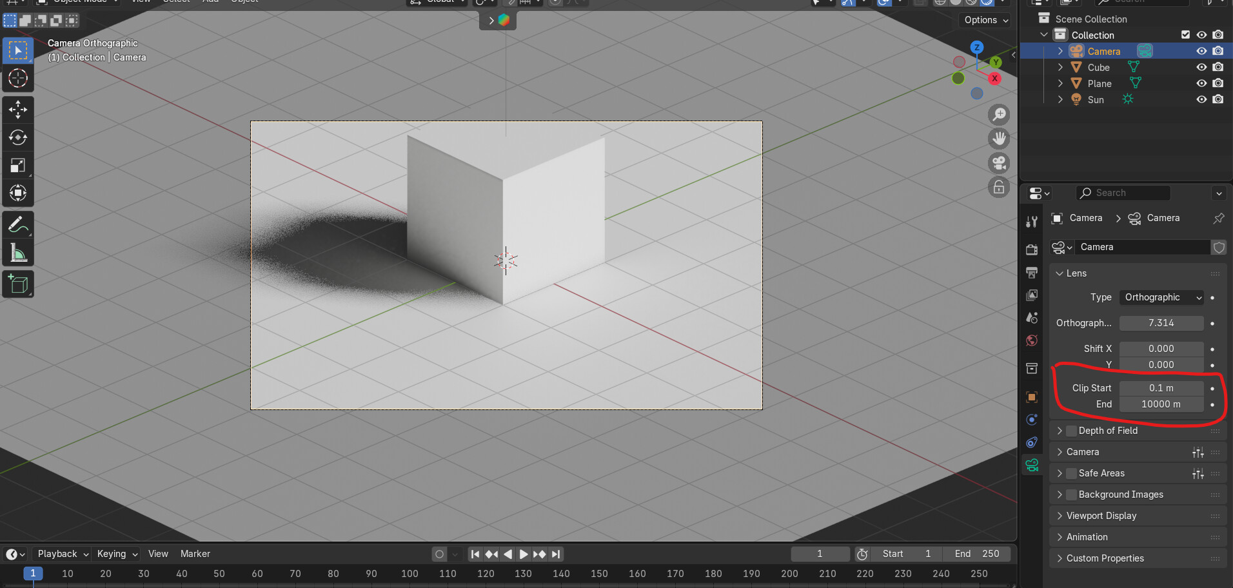Viewport: 1233px width, 588px height.
Task: Toggle the lock camera to view icon
Action: [x=999, y=188]
